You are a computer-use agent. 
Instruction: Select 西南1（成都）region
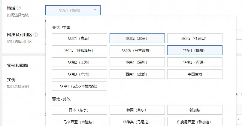137,74
